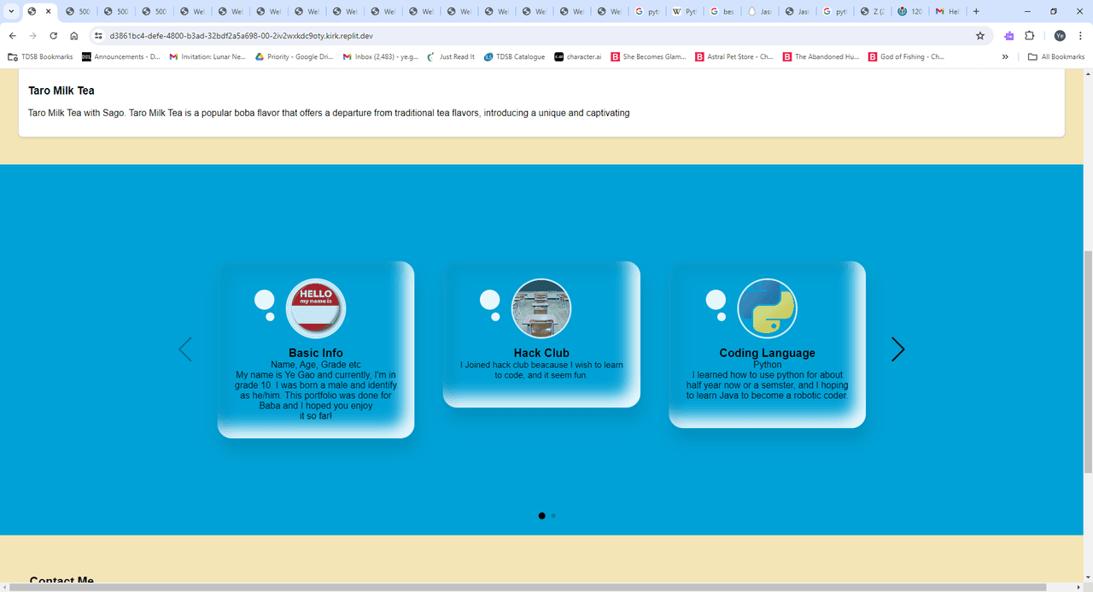Open the All Bookmarks folder

[x=1056, y=57]
